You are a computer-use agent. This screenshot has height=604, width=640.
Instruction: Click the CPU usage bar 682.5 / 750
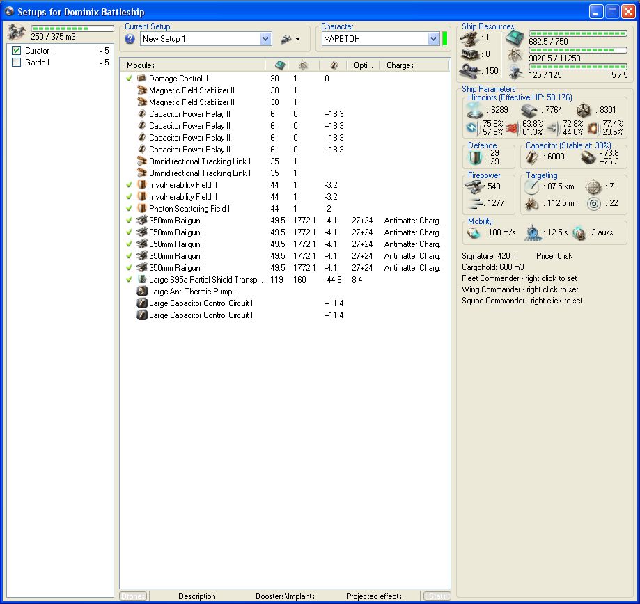577,33
